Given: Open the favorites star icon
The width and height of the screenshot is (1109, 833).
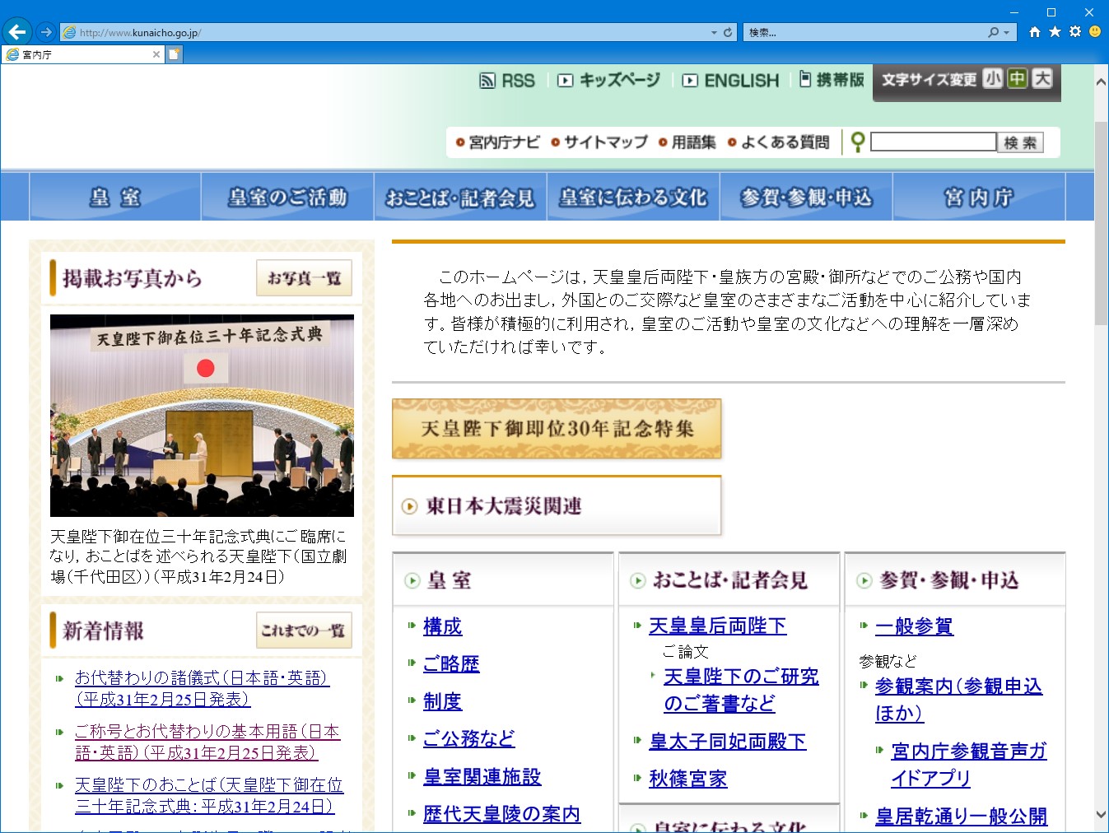Looking at the screenshot, I should tap(1055, 32).
